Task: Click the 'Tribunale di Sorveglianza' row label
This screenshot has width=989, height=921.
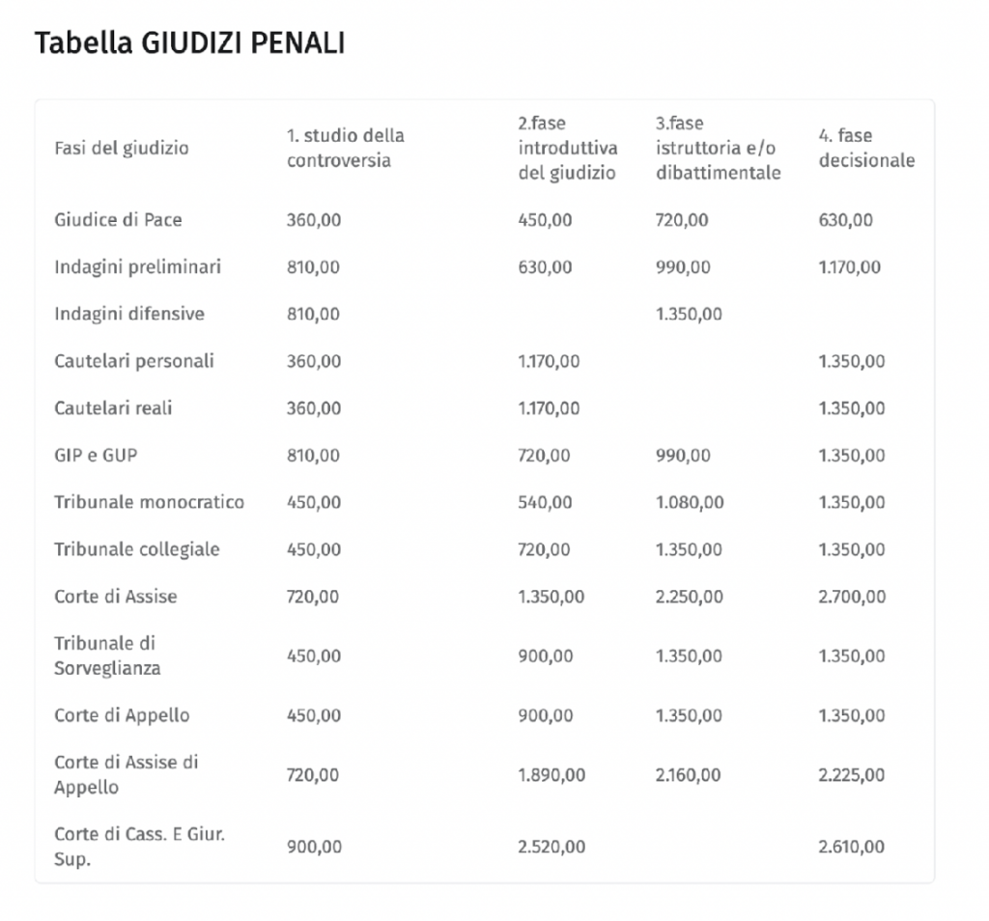Action: pyautogui.click(x=107, y=656)
